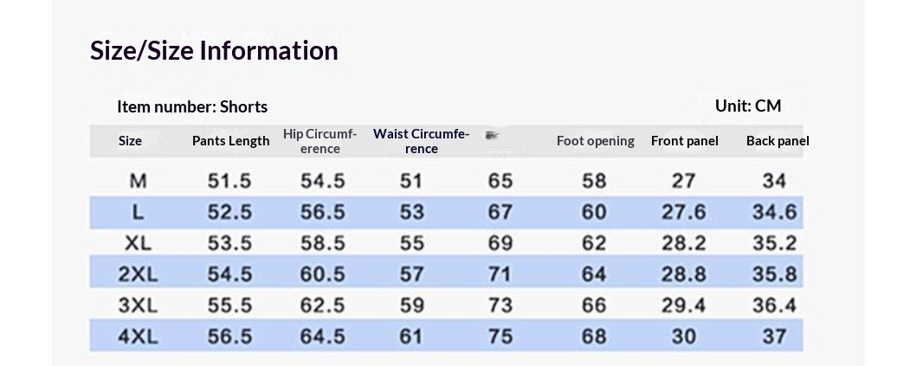This screenshot has width=910, height=366.
Task: Click the 51.5 pants length value
Action: pos(229,181)
